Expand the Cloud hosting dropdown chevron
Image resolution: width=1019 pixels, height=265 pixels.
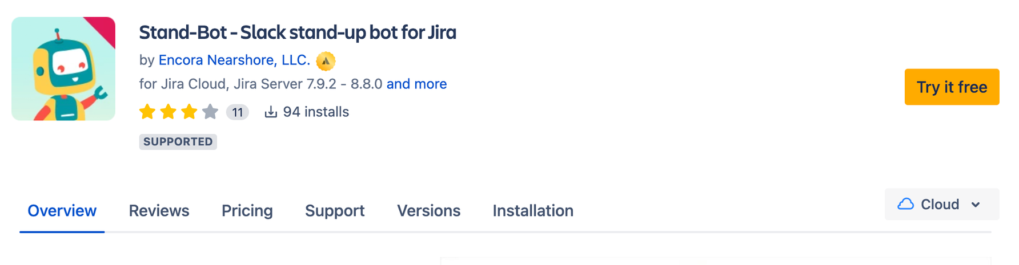(976, 205)
